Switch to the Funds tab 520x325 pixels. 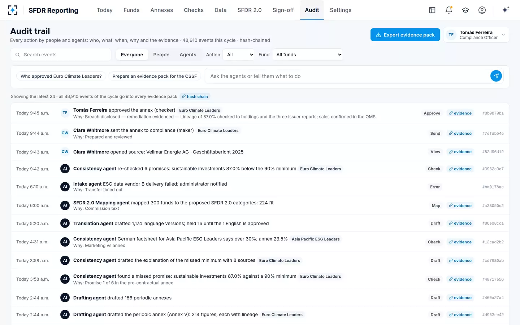[131, 10]
